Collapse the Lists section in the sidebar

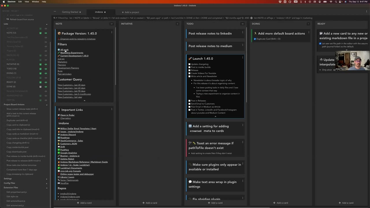pyautogui.click(x=47, y=24)
